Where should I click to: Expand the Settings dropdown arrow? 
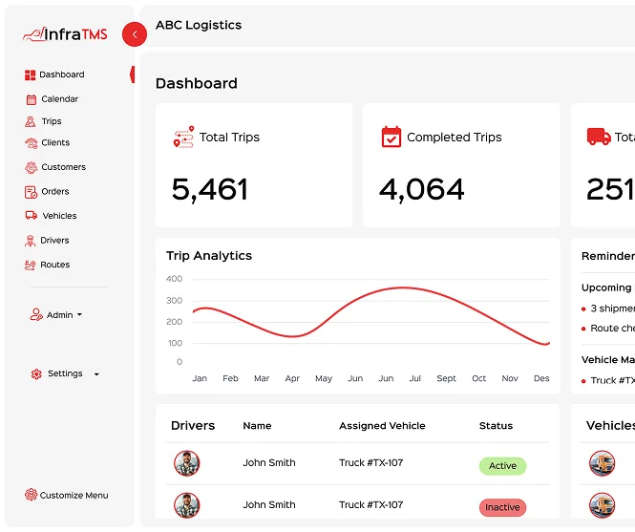pos(96,374)
